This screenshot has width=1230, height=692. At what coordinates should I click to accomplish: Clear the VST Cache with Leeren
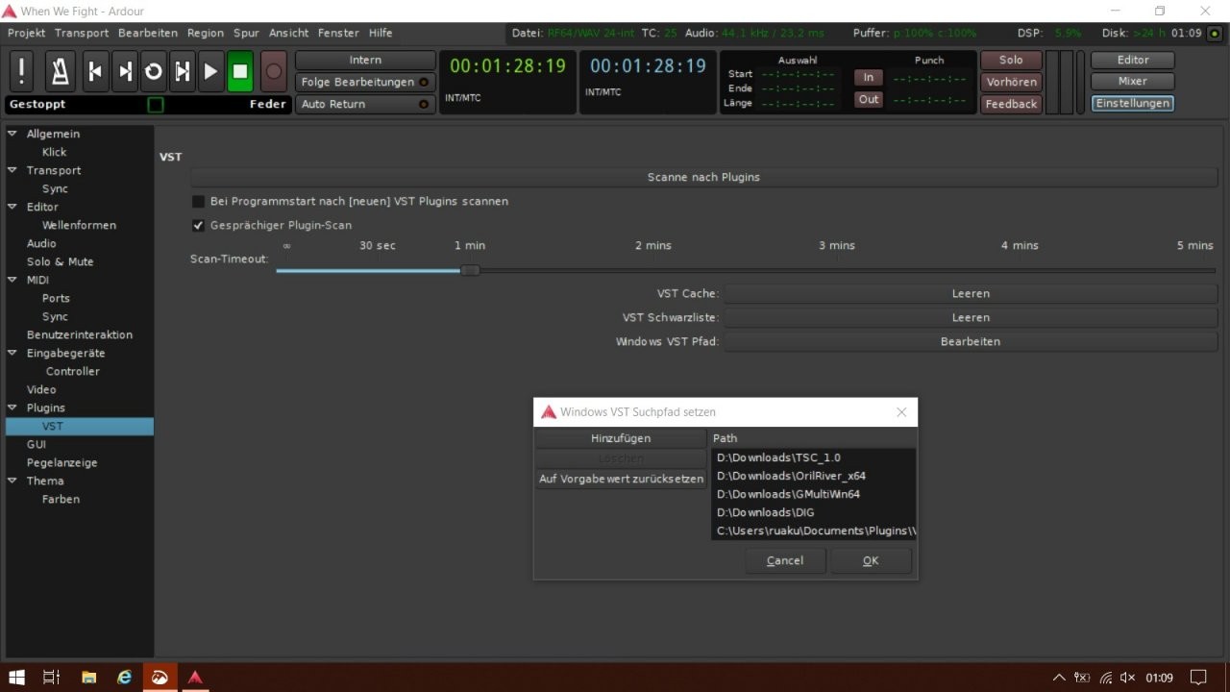(x=971, y=293)
